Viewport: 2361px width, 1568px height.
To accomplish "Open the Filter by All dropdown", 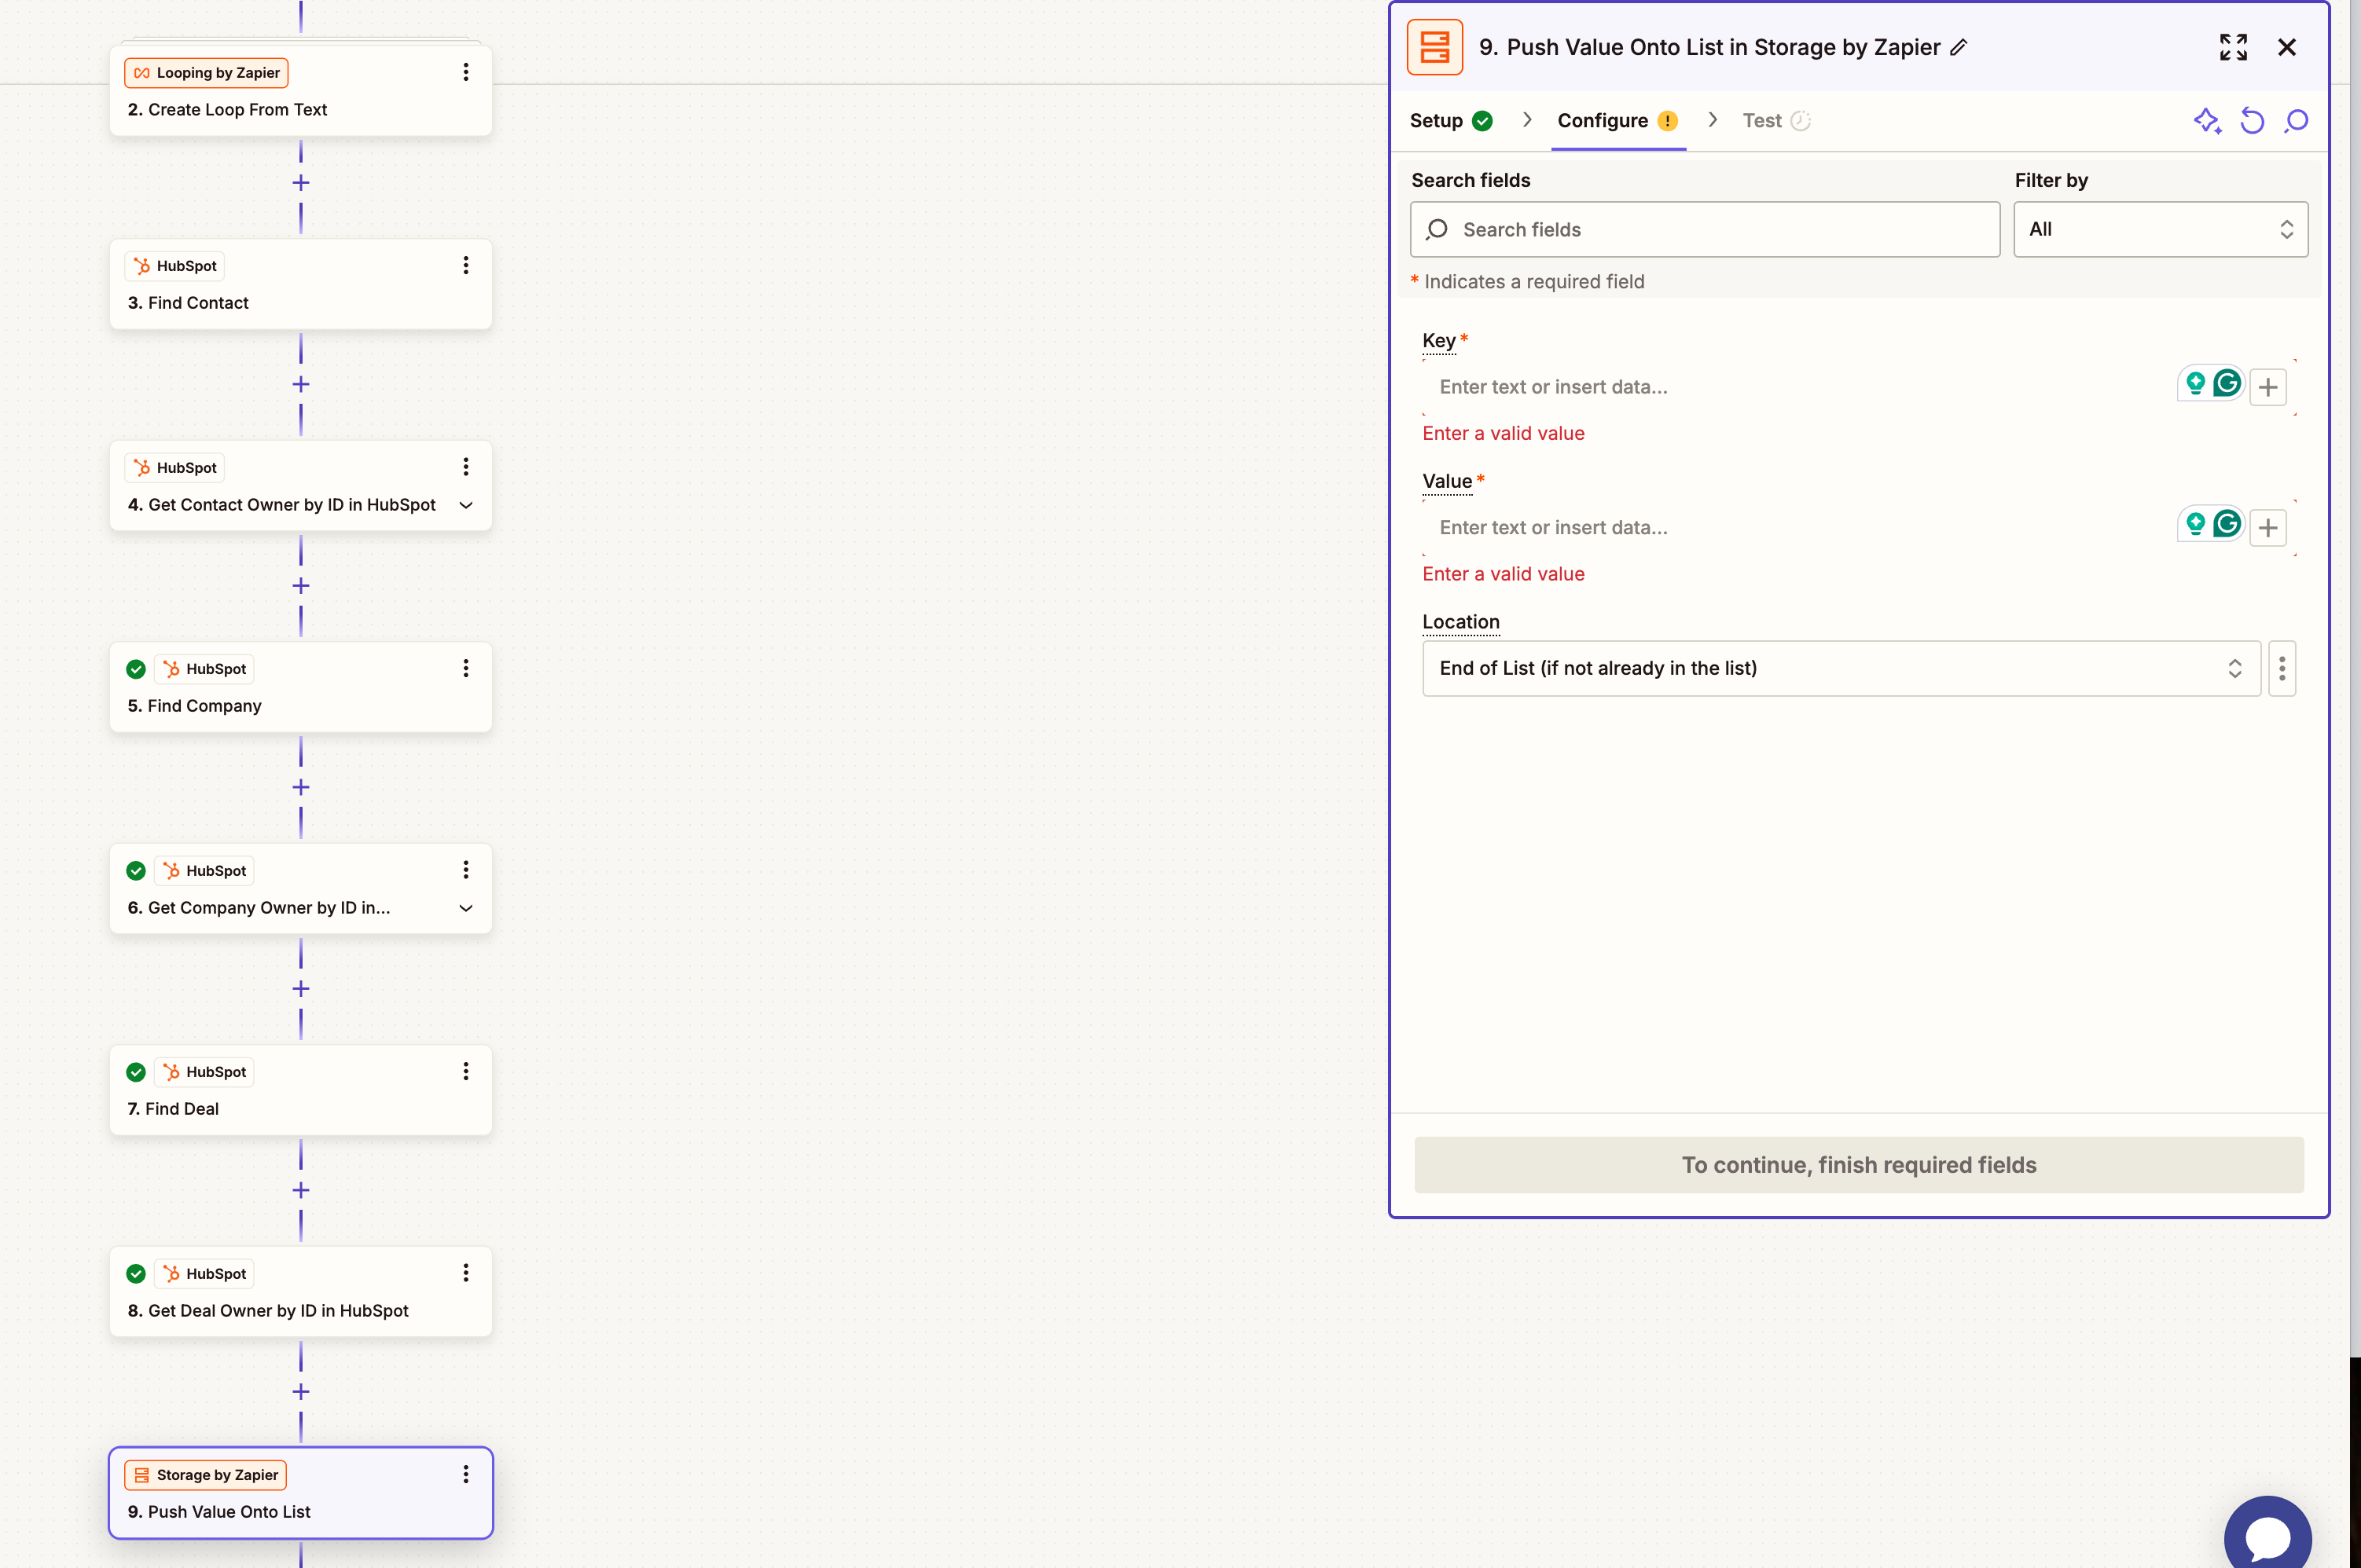I will [2161, 229].
